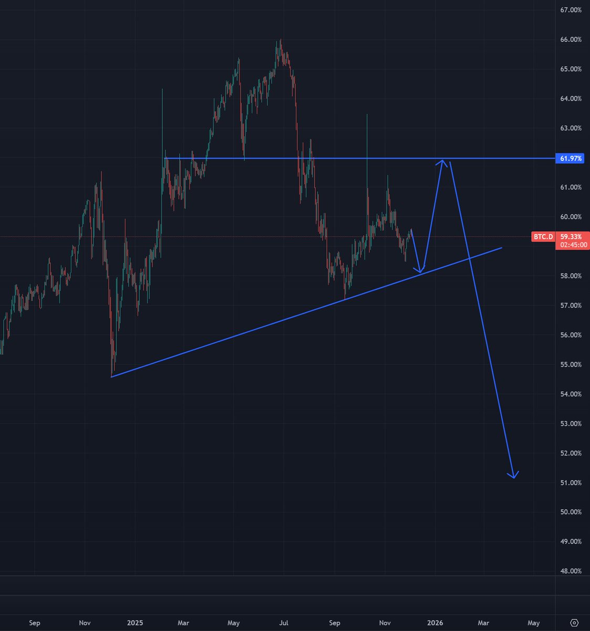Click 52.00% on the price axis

point(570,453)
